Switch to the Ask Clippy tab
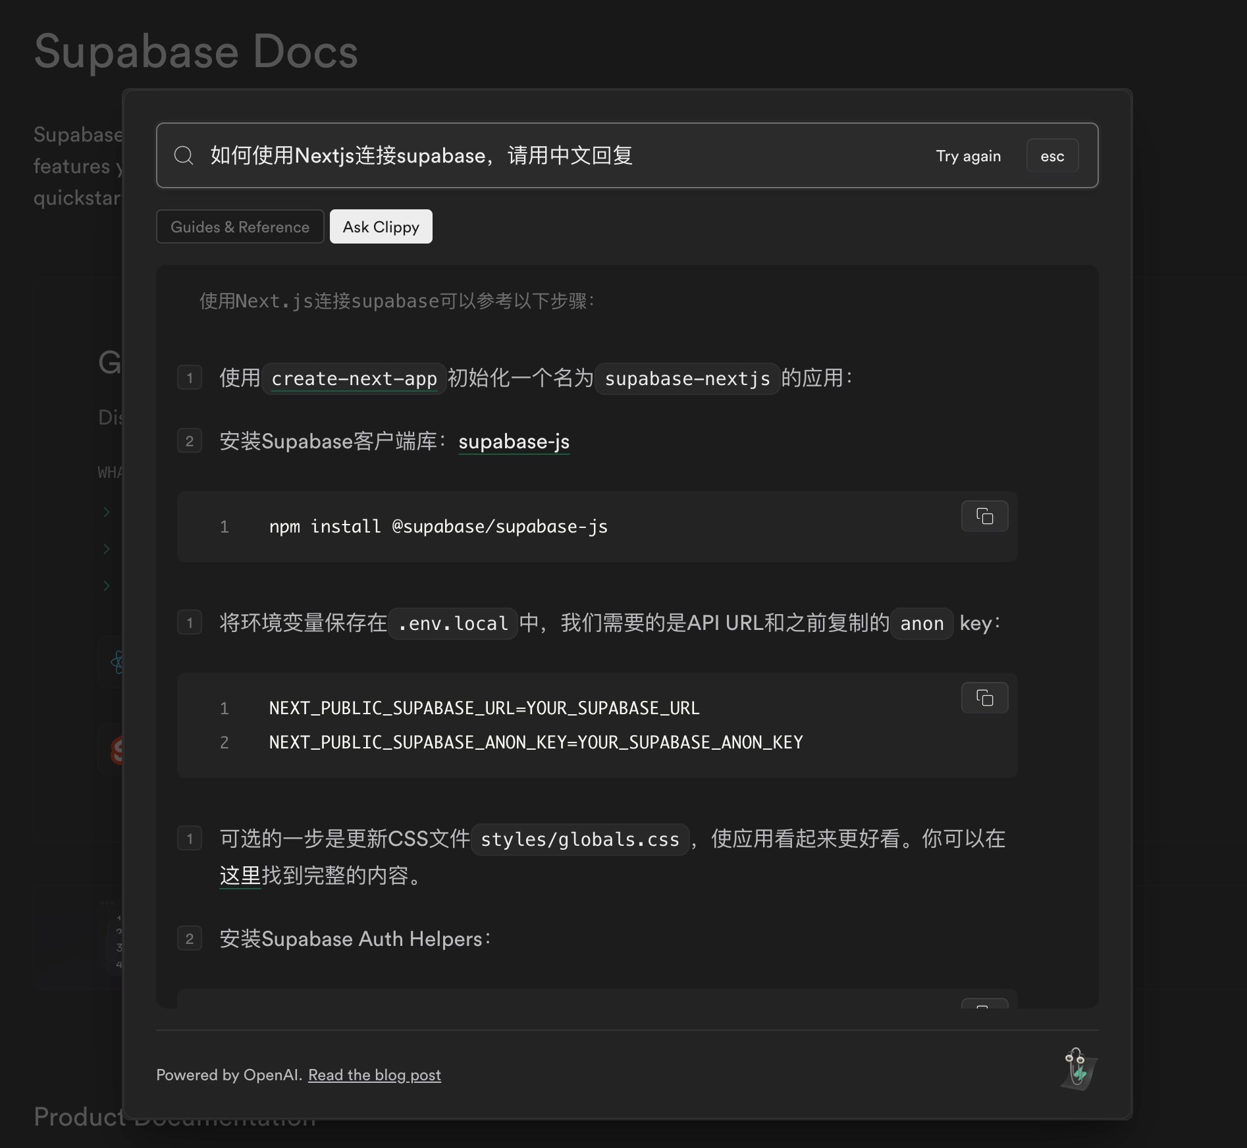1247x1148 pixels. pos(381,226)
